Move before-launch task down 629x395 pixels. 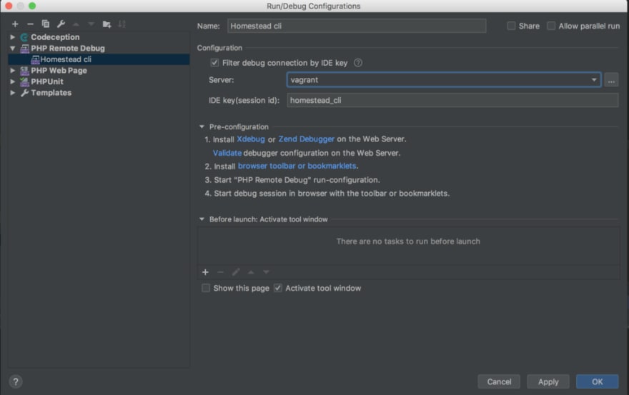click(266, 272)
